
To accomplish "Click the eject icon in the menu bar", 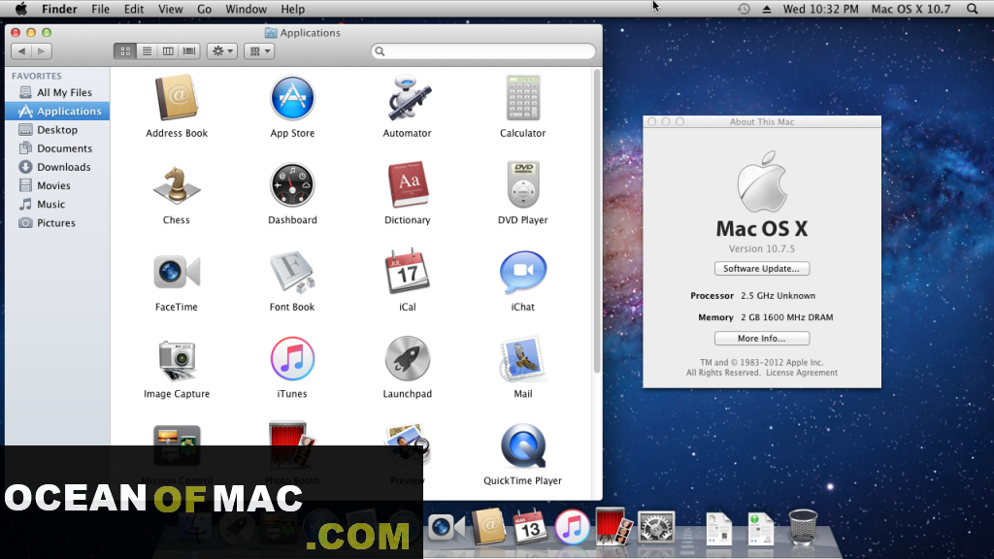I will 767,9.
